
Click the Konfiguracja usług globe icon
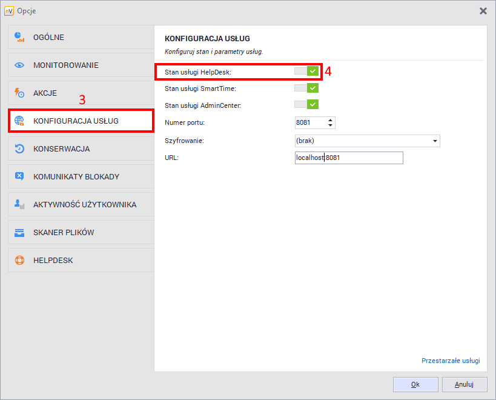pyautogui.click(x=19, y=121)
